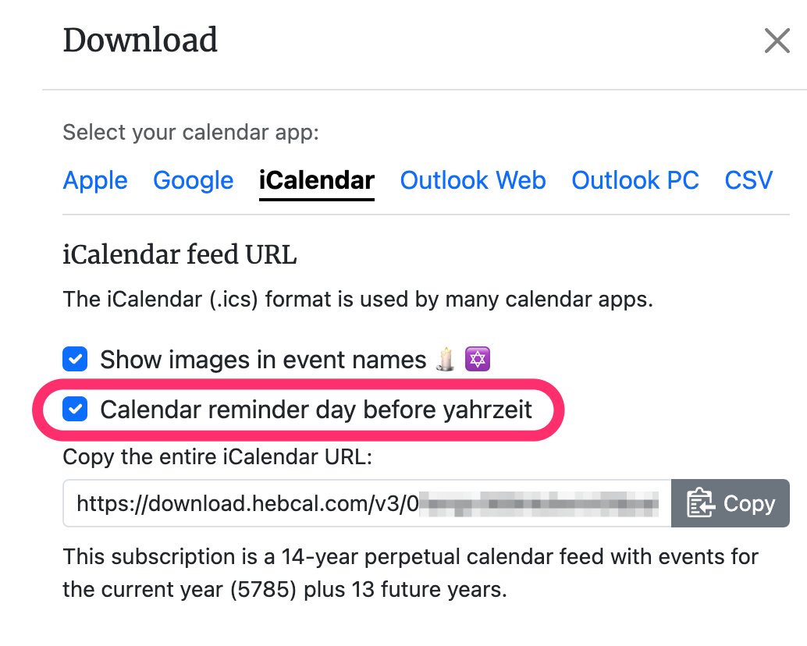This screenshot has height=646, width=807.
Task: Click the 'Calendar reminder day before yahrzeit' label
Action: coord(316,410)
